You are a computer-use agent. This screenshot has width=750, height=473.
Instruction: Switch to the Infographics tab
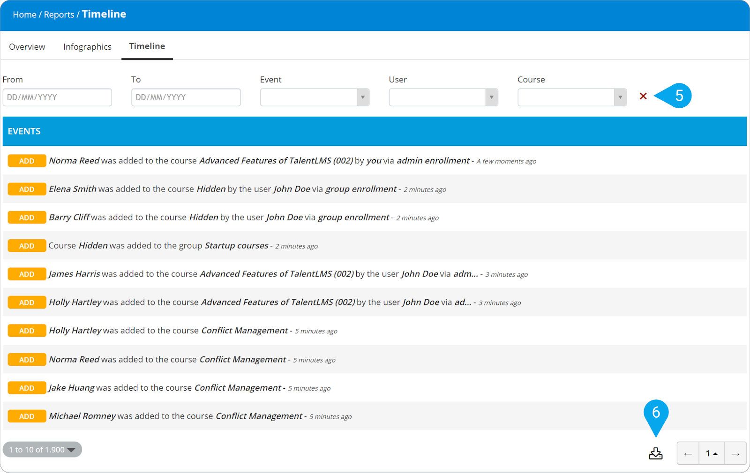[87, 47]
